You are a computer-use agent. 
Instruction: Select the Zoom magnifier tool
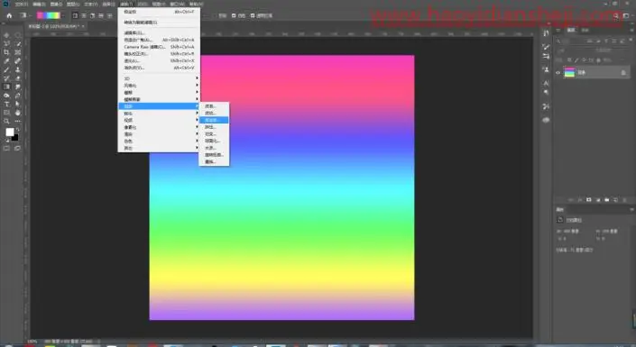[x=6, y=121]
